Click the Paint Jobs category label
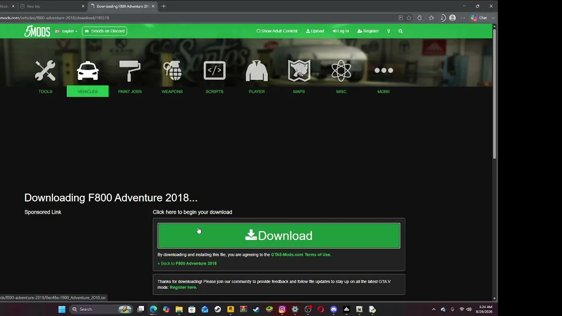The height and width of the screenshot is (316, 562). pyautogui.click(x=130, y=92)
